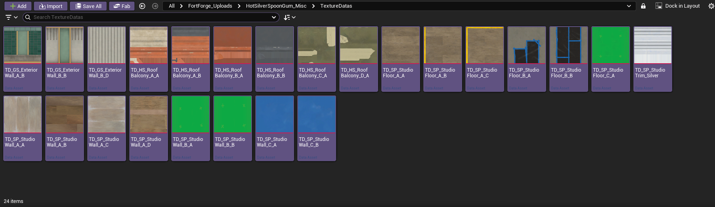Click the Add content button
715x207 pixels.
pos(18,6)
